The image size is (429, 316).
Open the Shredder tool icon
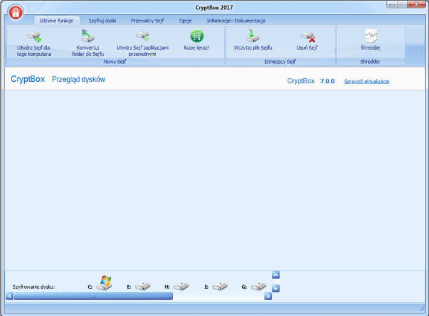(371, 36)
